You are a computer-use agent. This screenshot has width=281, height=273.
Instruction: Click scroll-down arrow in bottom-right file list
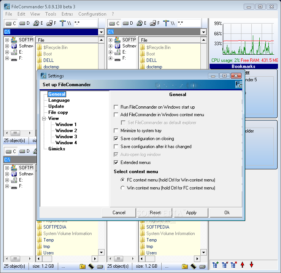(x=203, y=252)
